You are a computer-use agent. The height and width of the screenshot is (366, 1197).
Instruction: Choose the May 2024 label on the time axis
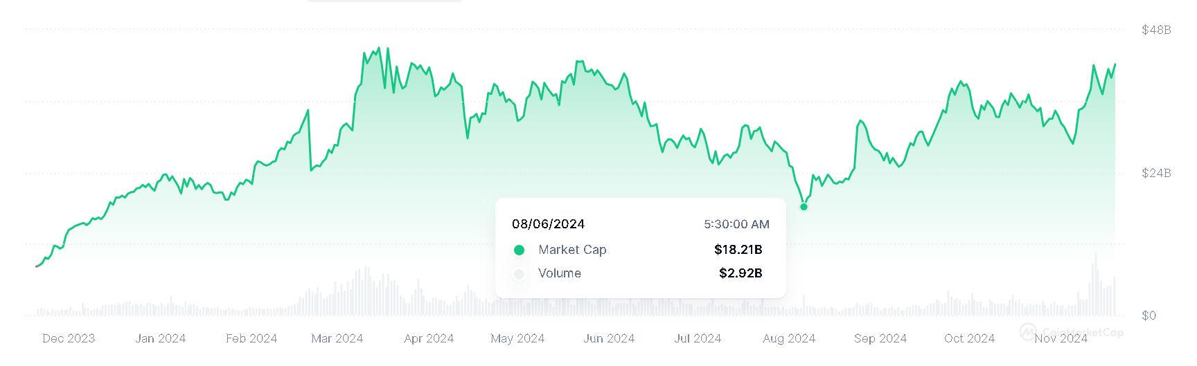(x=517, y=338)
